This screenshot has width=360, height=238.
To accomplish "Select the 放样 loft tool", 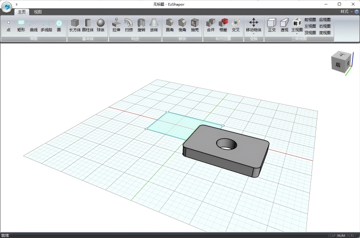I will (154, 25).
